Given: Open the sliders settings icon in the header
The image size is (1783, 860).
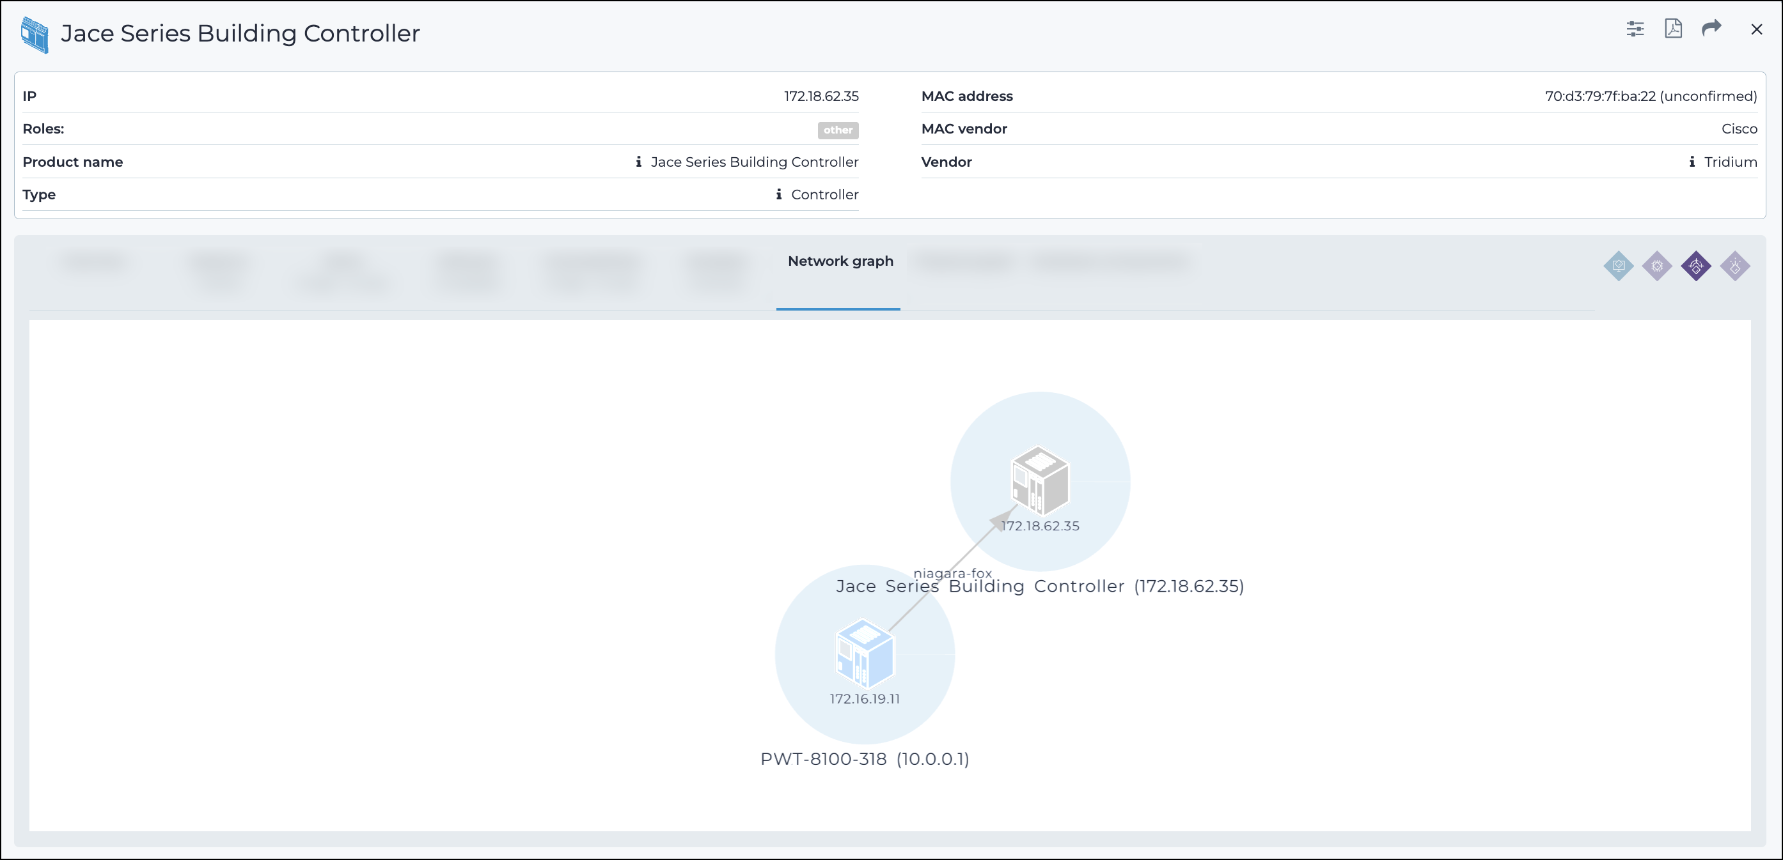Looking at the screenshot, I should tap(1635, 29).
